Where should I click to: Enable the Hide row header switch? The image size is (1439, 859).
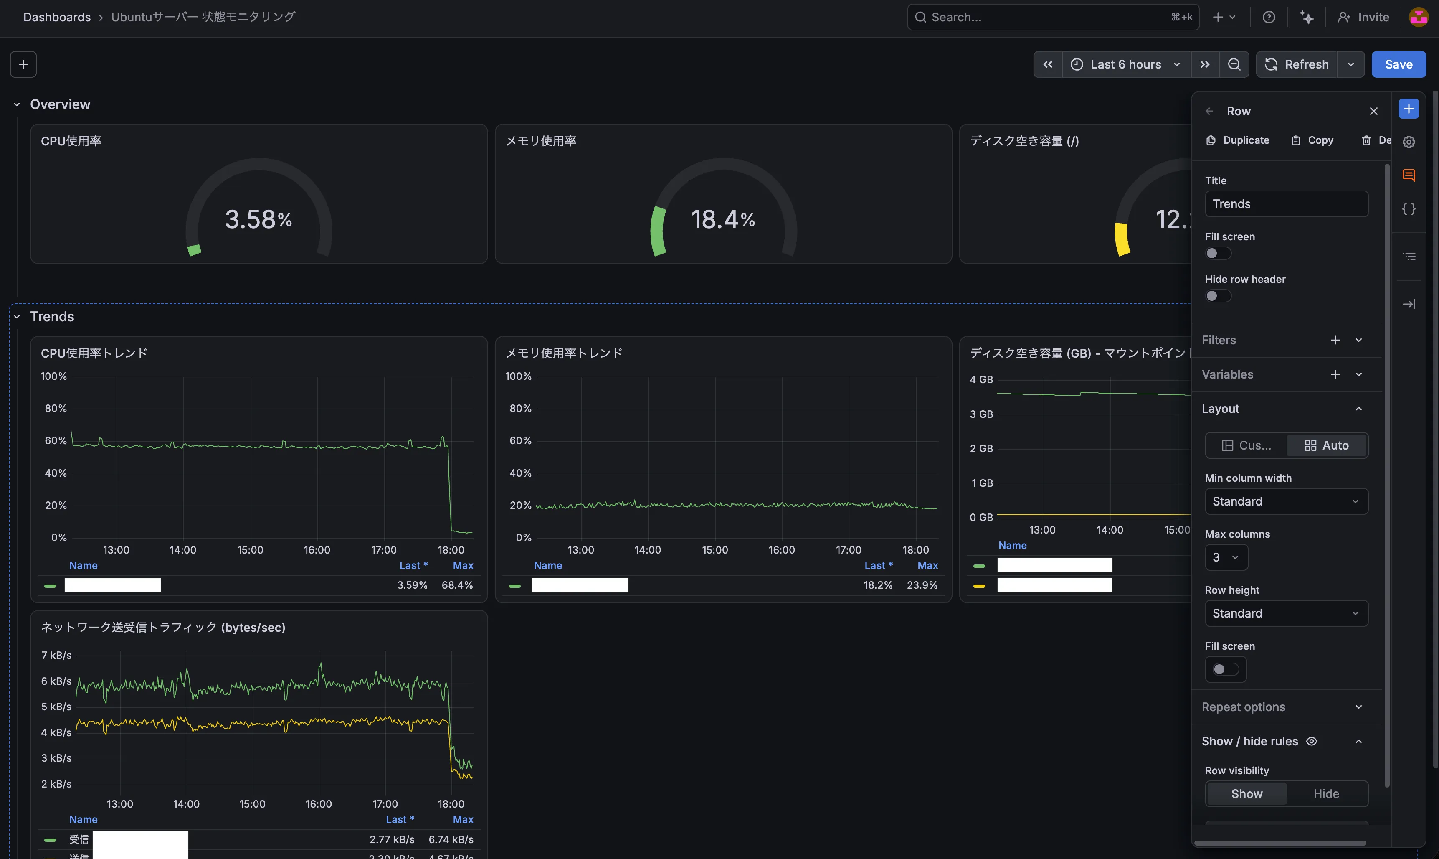tap(1218, 296)
